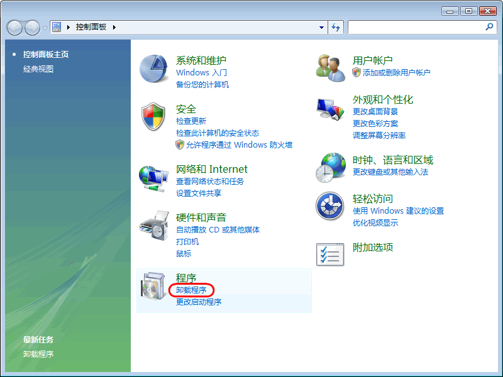Click the 程序 software box icon
503x377 pixels.
(153, 286)
